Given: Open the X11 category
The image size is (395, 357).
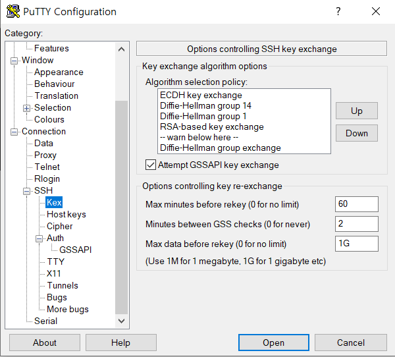Looking at the screenshot, I should point(54,273).
